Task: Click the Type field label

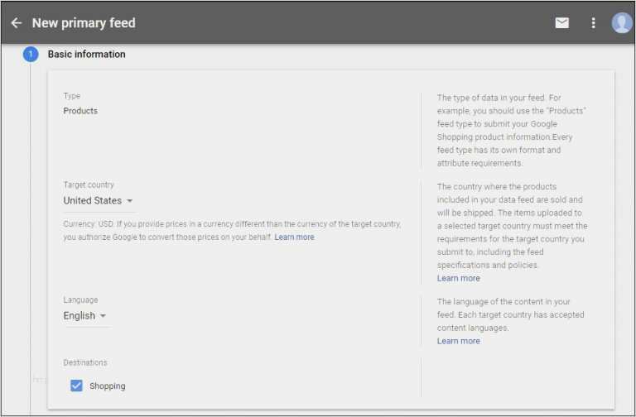Action: (72, 96)
